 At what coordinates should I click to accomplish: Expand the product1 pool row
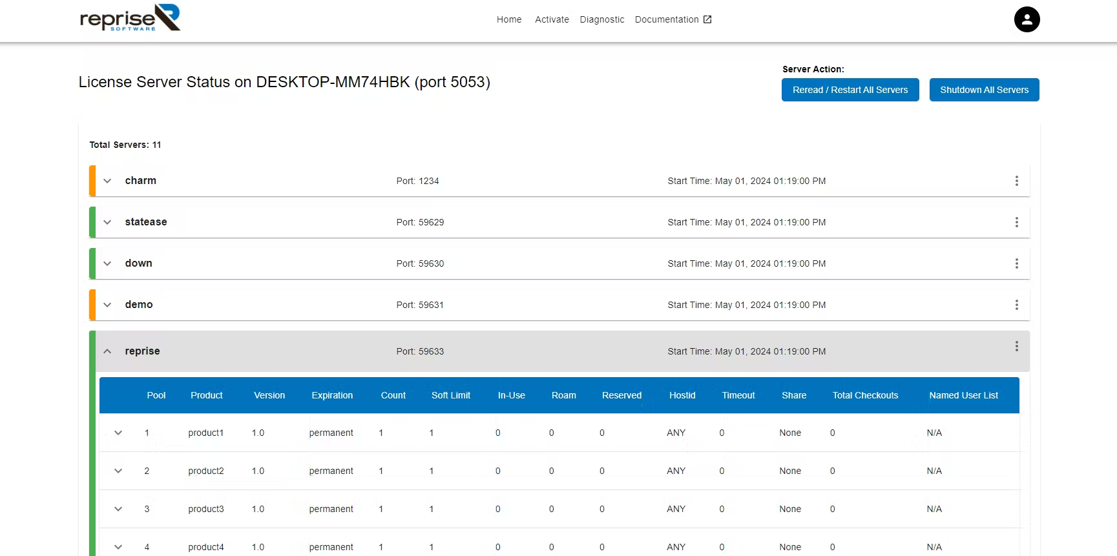click(x=118, y=433)
